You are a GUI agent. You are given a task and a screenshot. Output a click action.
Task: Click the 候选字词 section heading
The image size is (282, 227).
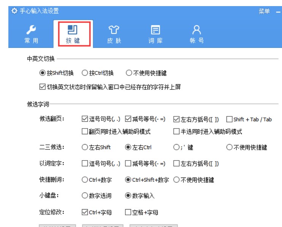(x=38, y=104)
